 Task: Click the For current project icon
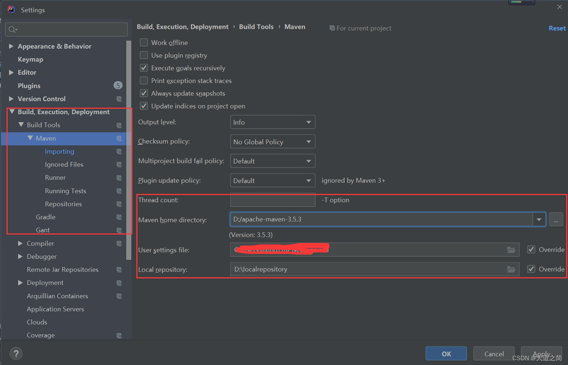pyautogui.click(x=332, y=28)
